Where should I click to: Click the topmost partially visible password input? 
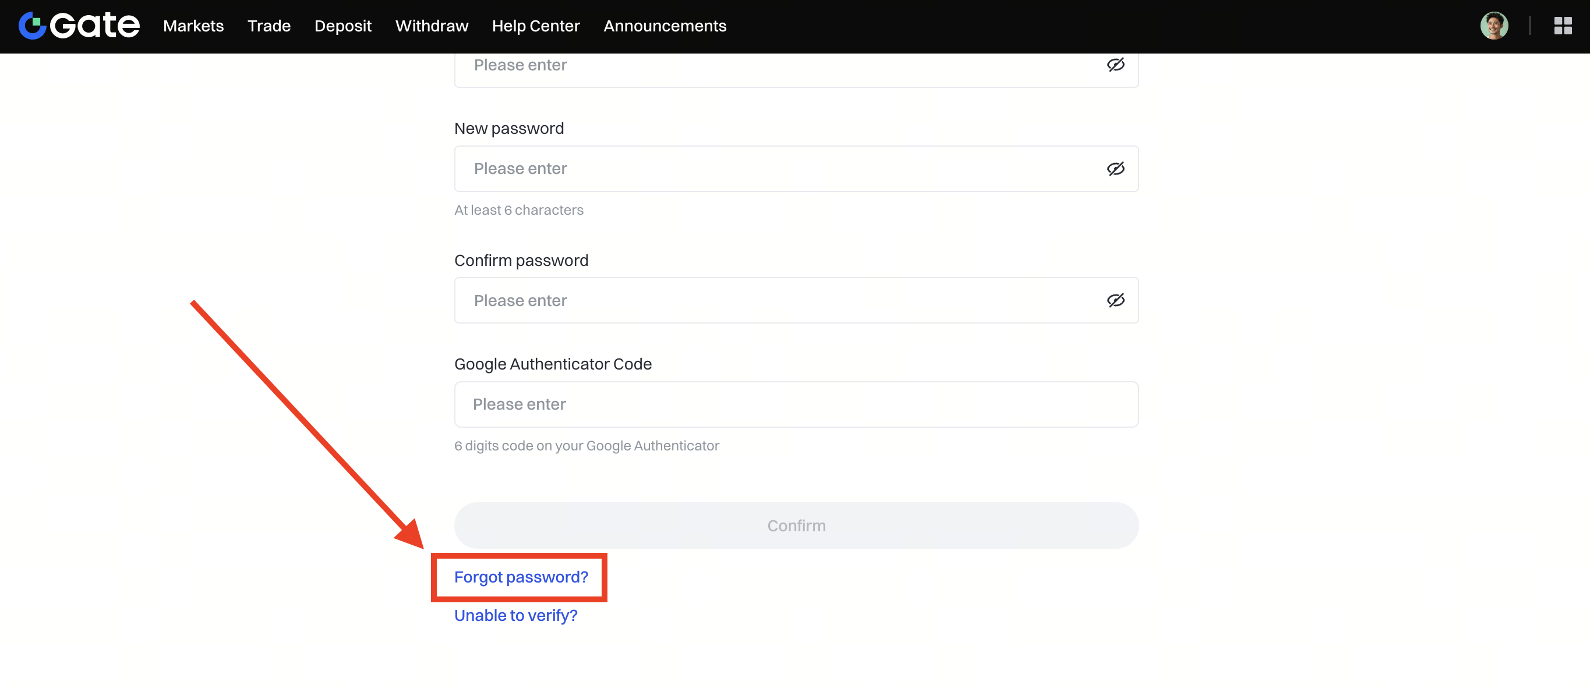click(x=778, y=66)
